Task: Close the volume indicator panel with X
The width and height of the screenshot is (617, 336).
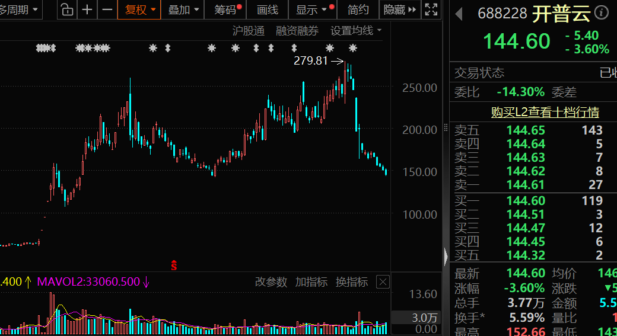Action: (383, 282)
